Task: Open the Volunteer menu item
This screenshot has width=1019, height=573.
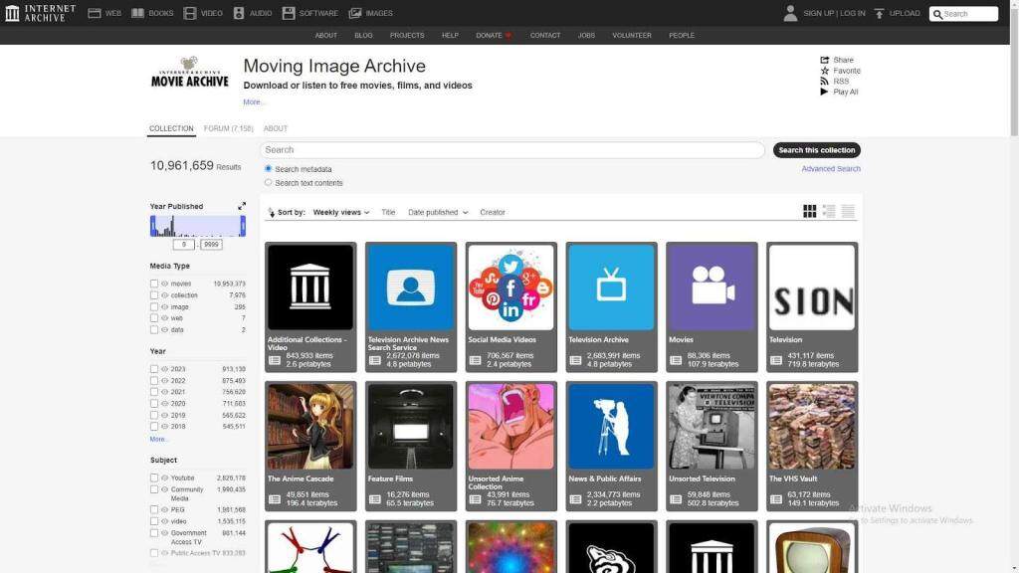Action: click(632, 35)
